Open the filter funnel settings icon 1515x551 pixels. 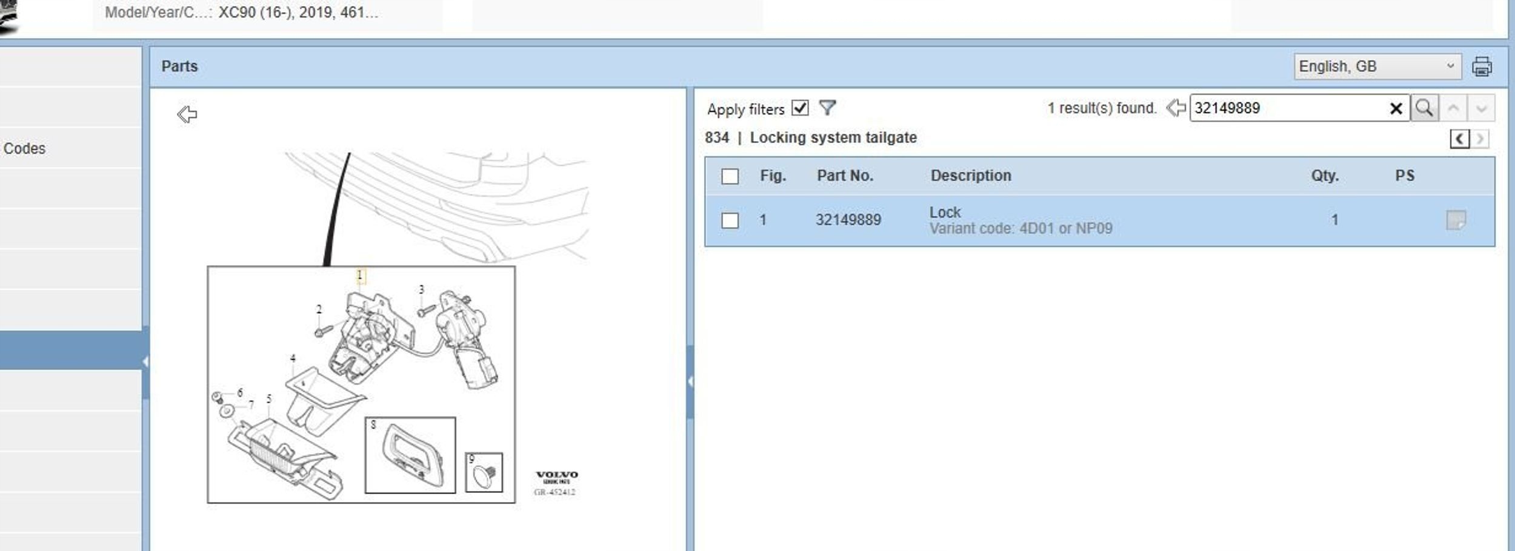click(x=827, y=108)
